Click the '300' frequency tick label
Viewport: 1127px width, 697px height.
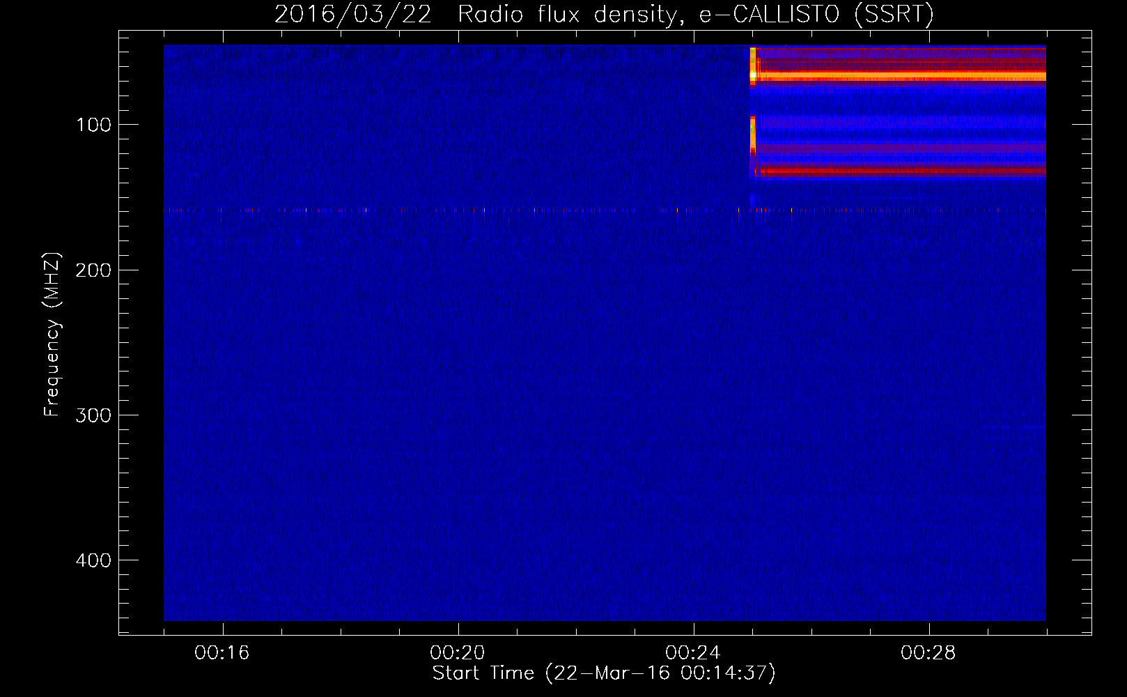tap(94, 415)
